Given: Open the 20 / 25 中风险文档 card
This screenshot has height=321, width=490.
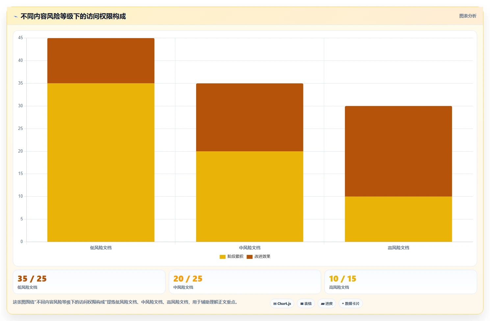Looking at the screenshot, I should coord(245,282).
